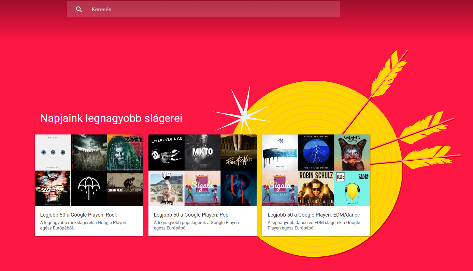The height and width of the screenshot is (271, 473).
Task: Select the Biffy Clyro three-eyes album cover
Action: pos(53,153)
